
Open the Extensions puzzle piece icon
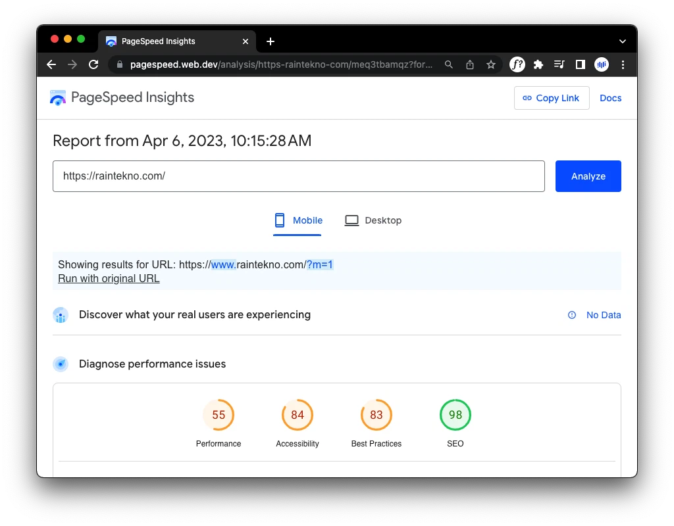tap(538, 64)
